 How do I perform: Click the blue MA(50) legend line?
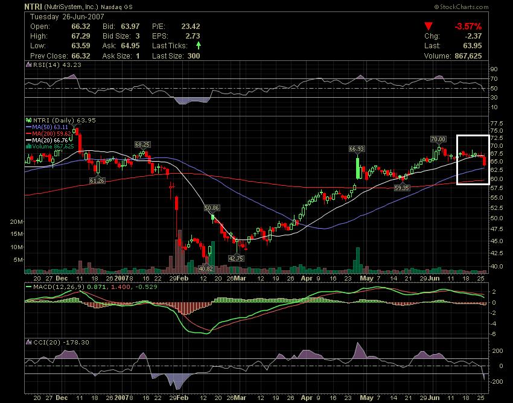click(28, 127)
